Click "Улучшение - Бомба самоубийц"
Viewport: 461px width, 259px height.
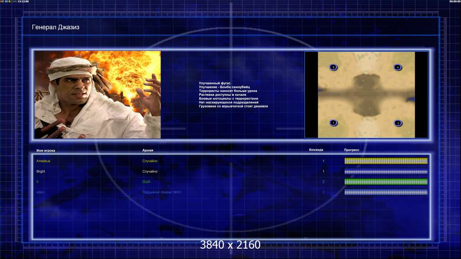224,87
